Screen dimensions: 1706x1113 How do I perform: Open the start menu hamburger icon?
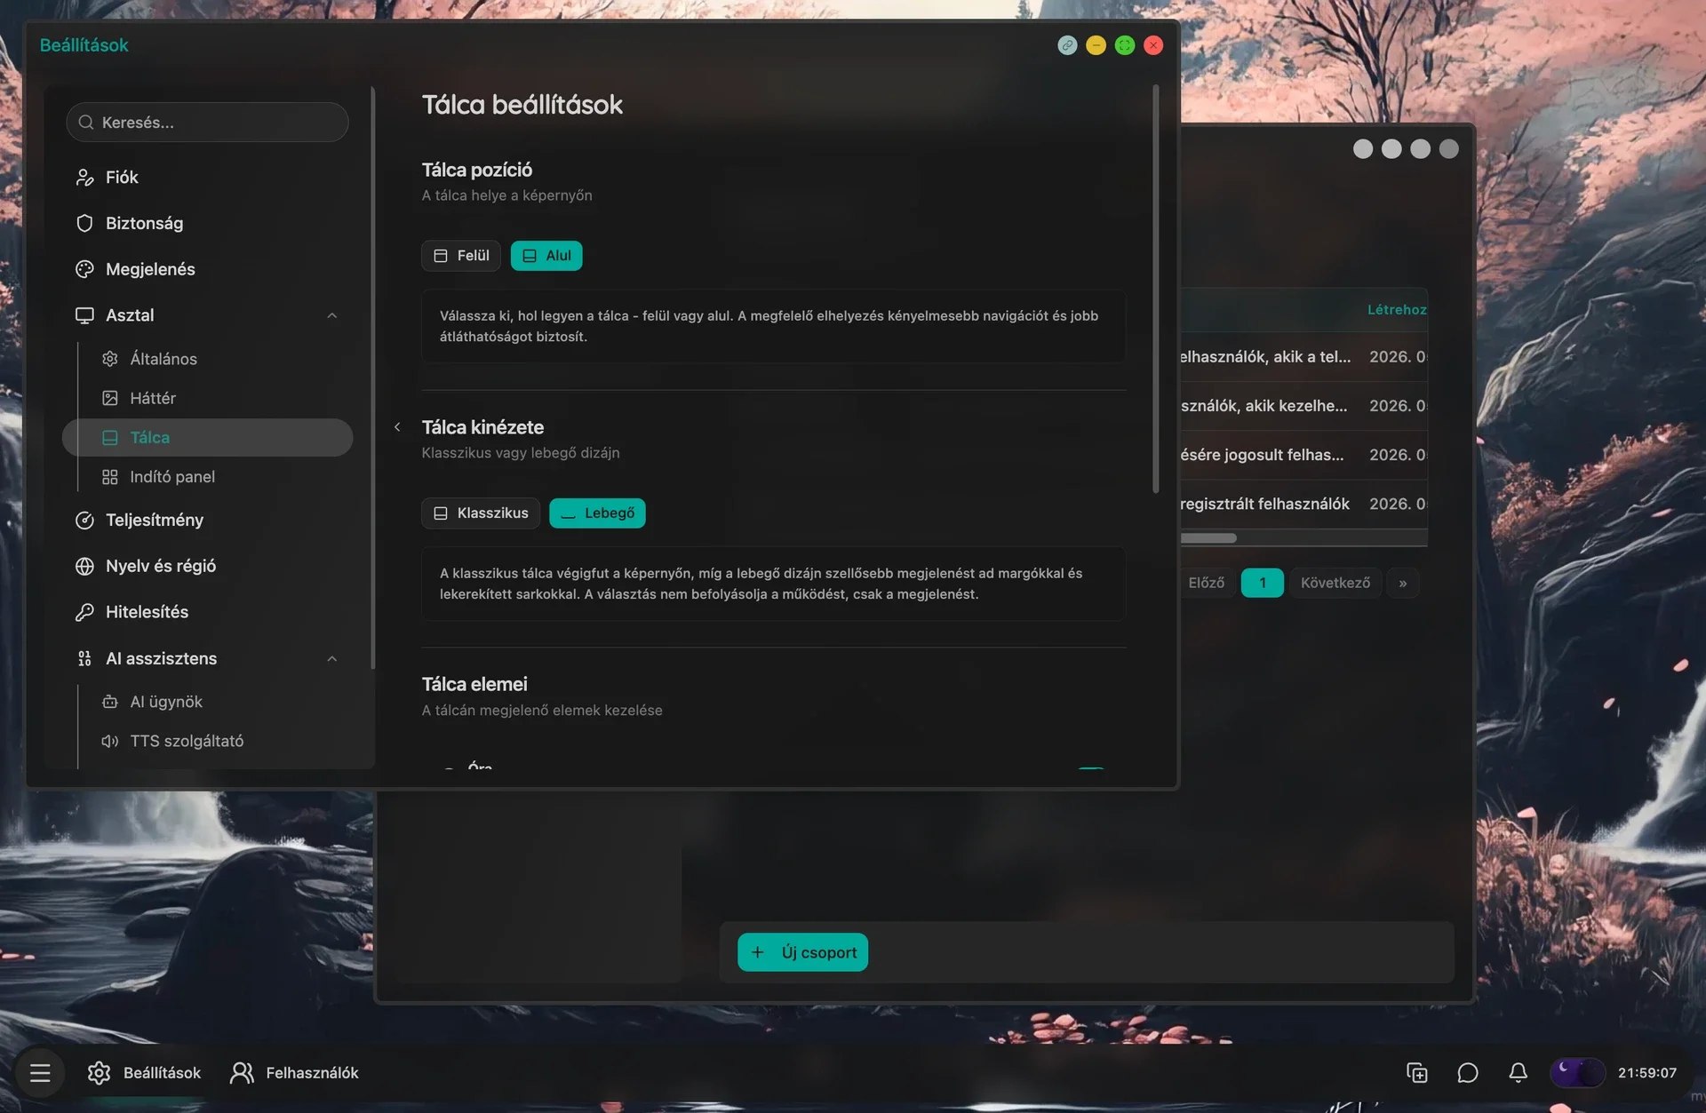(40, 1073)
